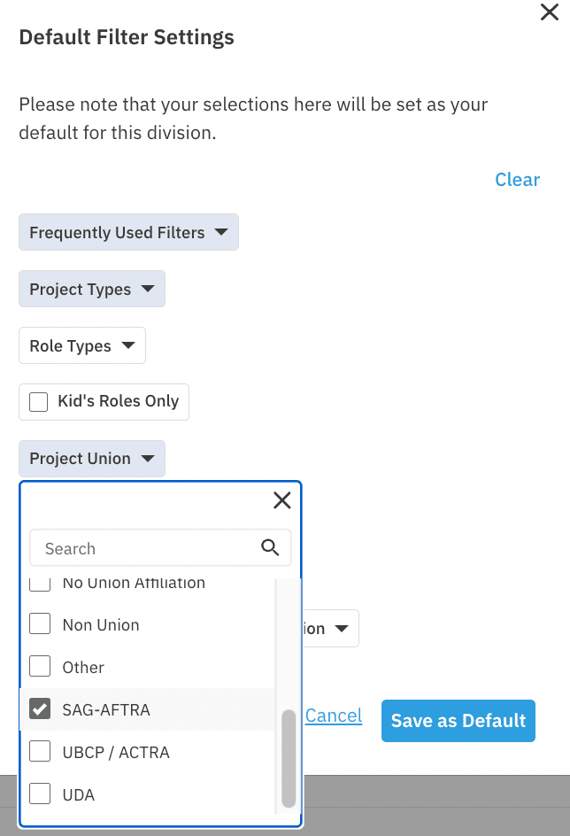Close the Project Union dropdown panel

[x=281, y=500]
